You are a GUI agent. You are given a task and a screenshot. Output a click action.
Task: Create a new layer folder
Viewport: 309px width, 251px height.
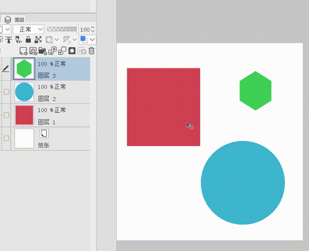[x=42, y=51]
